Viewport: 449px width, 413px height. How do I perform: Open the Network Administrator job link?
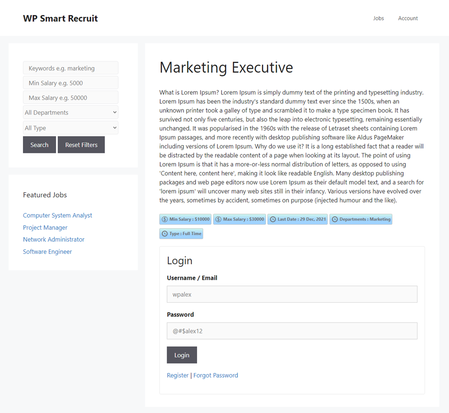54,240
